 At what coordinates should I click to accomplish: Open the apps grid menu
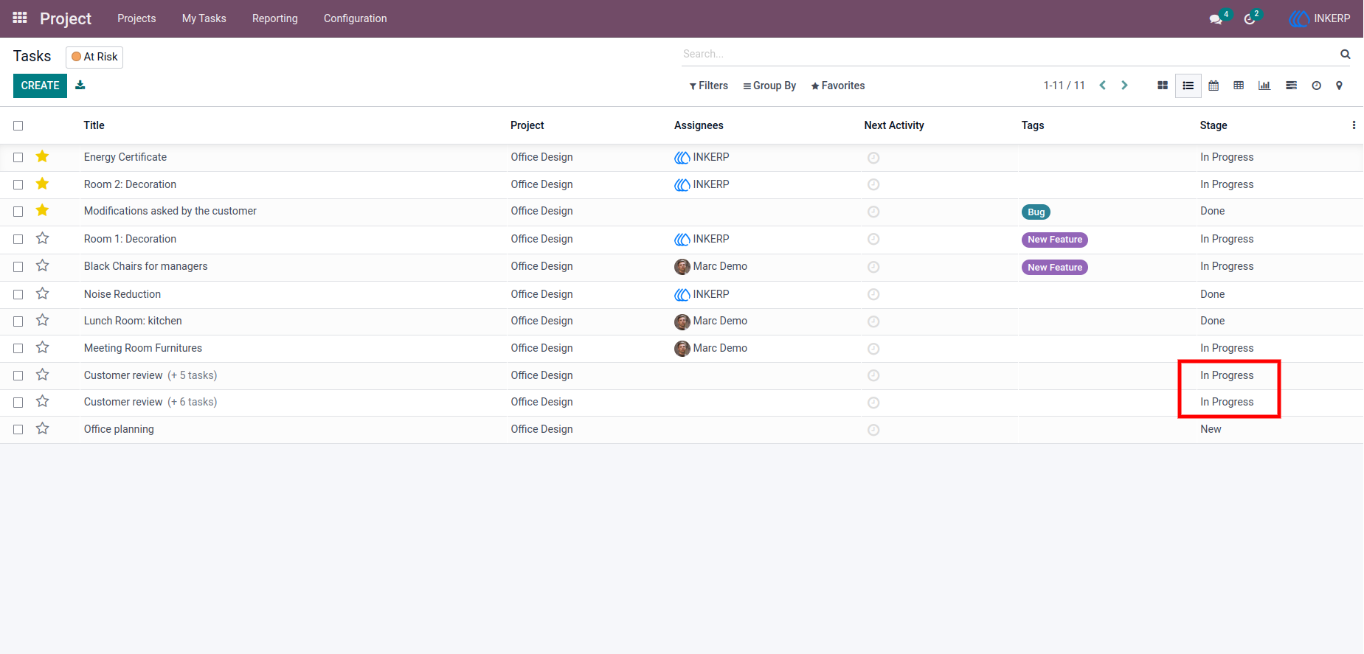(20, 18)
